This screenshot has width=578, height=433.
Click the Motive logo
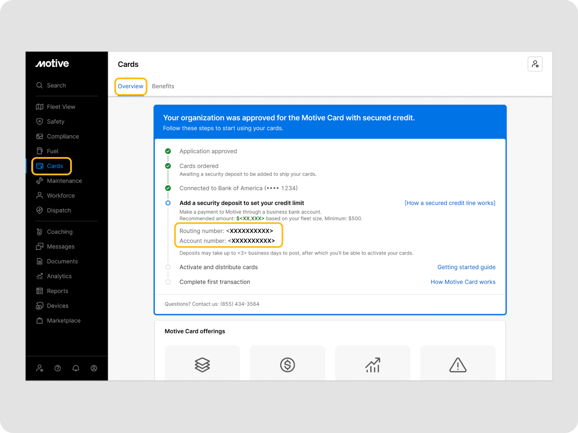pos(52,64)
